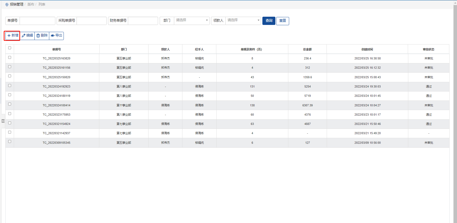Tick the select-all header checkbox

coord(10,48)
